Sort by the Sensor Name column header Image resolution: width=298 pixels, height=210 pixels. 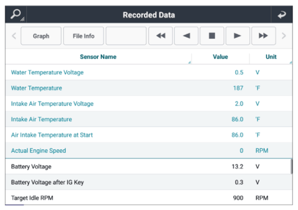click(x=98, y=57)
